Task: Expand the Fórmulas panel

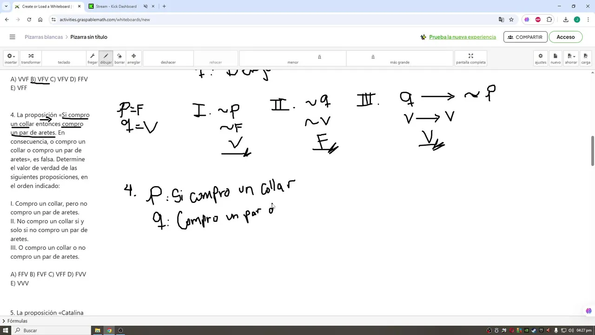Action: [x=15, y=321]
